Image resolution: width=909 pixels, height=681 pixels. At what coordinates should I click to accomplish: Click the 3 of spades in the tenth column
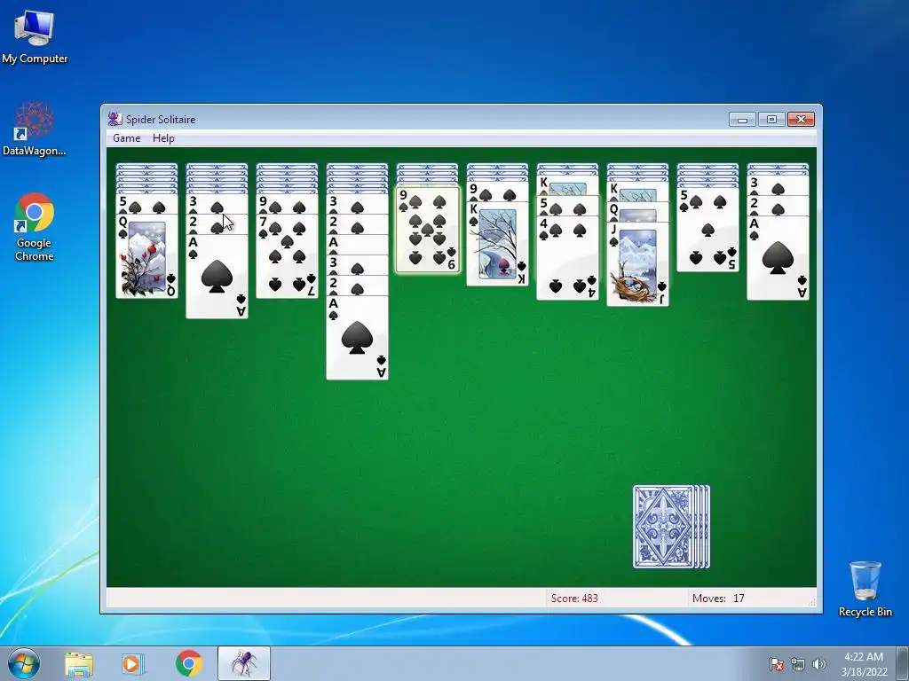(778, 185)
